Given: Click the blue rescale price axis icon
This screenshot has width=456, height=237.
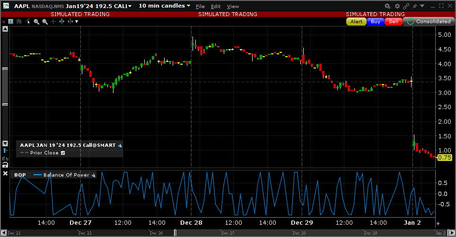Looking at the screenshot, I should click(x=5, y=151).
